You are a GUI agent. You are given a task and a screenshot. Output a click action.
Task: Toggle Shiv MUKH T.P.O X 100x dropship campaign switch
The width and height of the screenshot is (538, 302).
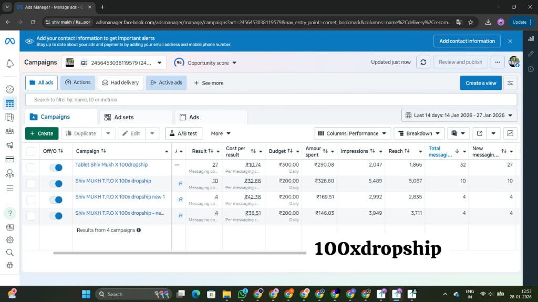(x=56, y=184)
